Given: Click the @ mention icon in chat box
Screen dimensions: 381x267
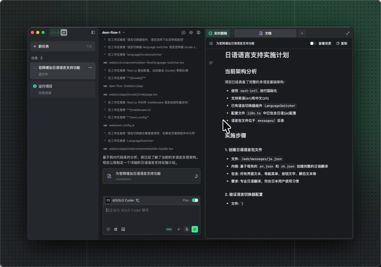Looking at the screenshot, I should pyautogui.click(x=108, y=229).
